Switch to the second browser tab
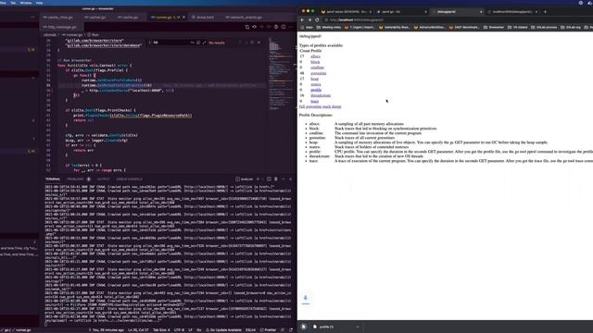The image size is (593, 333). pyautogui.click(x=401, y=12)
